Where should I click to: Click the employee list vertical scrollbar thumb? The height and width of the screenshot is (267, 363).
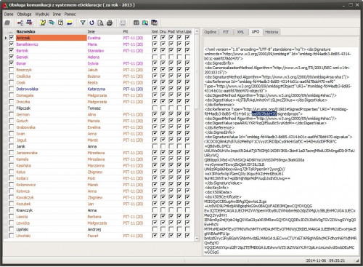[197, 72]
